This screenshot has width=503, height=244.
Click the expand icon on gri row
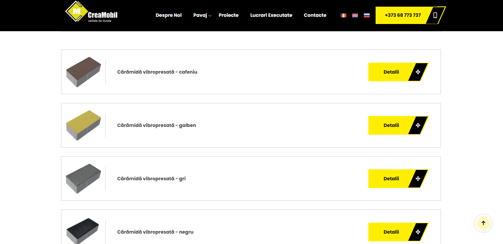click(x=418, y=179)
